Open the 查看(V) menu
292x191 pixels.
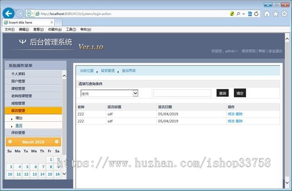[39, 29]
